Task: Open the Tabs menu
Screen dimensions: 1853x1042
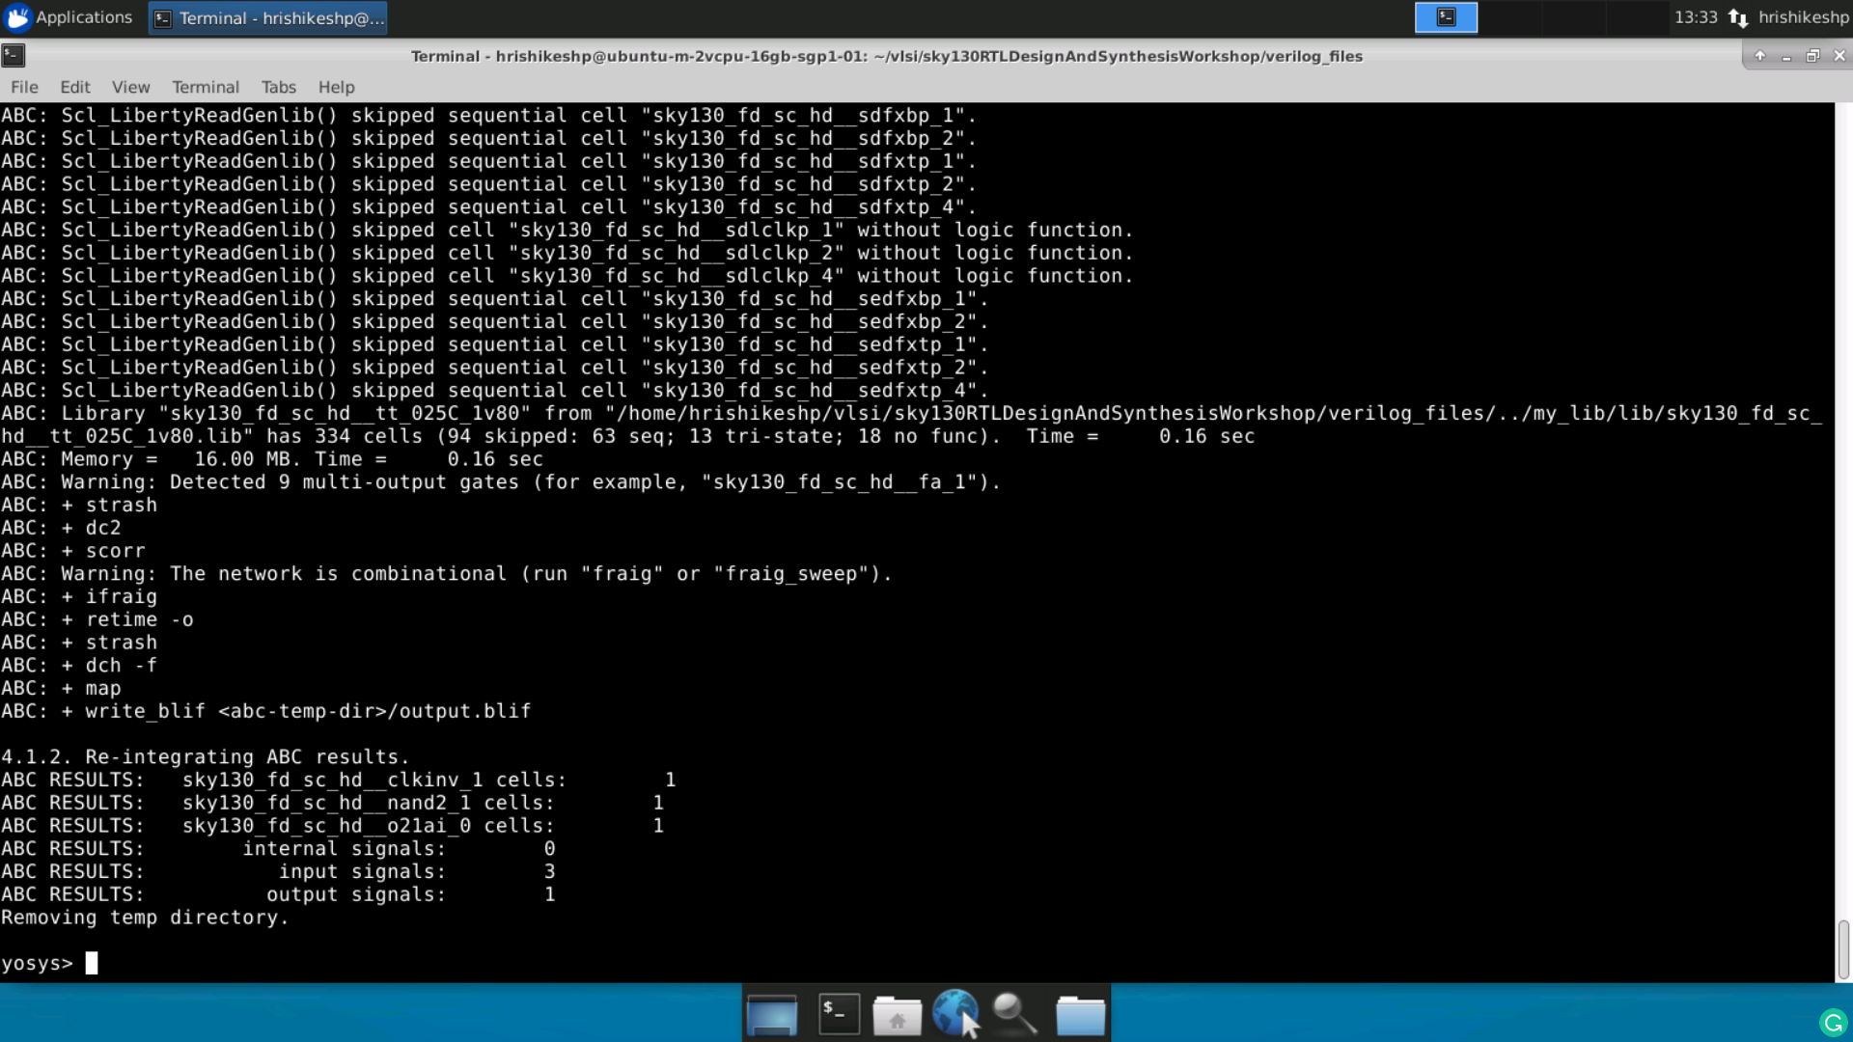Action: (278, 87)
